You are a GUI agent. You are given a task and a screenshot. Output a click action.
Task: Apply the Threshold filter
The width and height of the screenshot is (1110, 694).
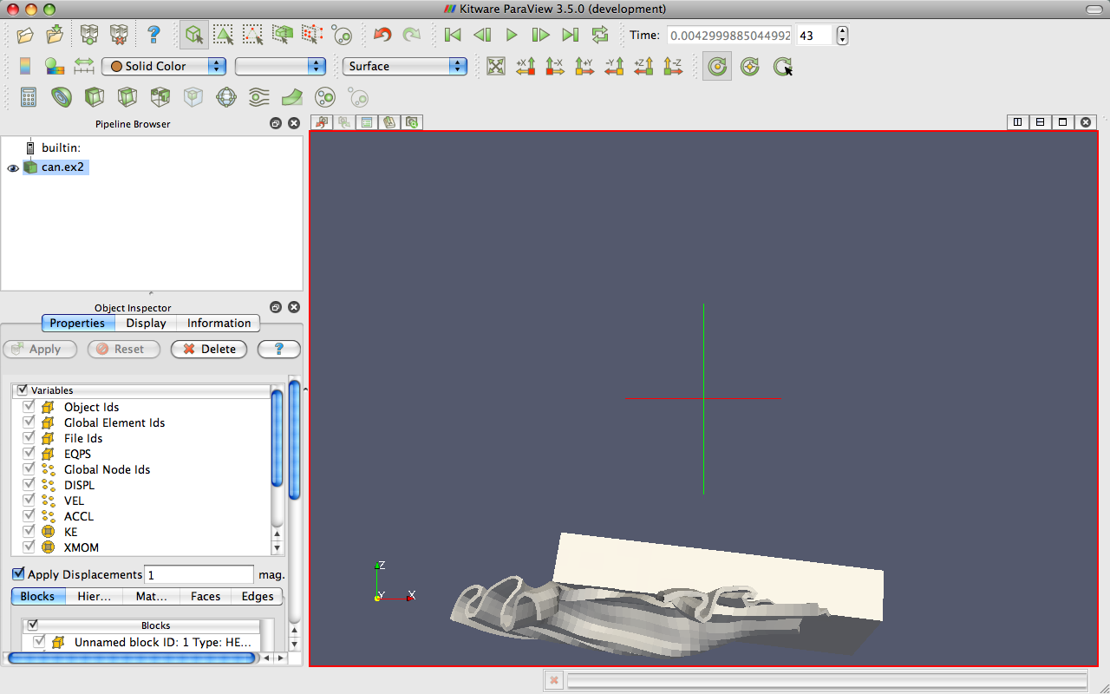(160, 97)
